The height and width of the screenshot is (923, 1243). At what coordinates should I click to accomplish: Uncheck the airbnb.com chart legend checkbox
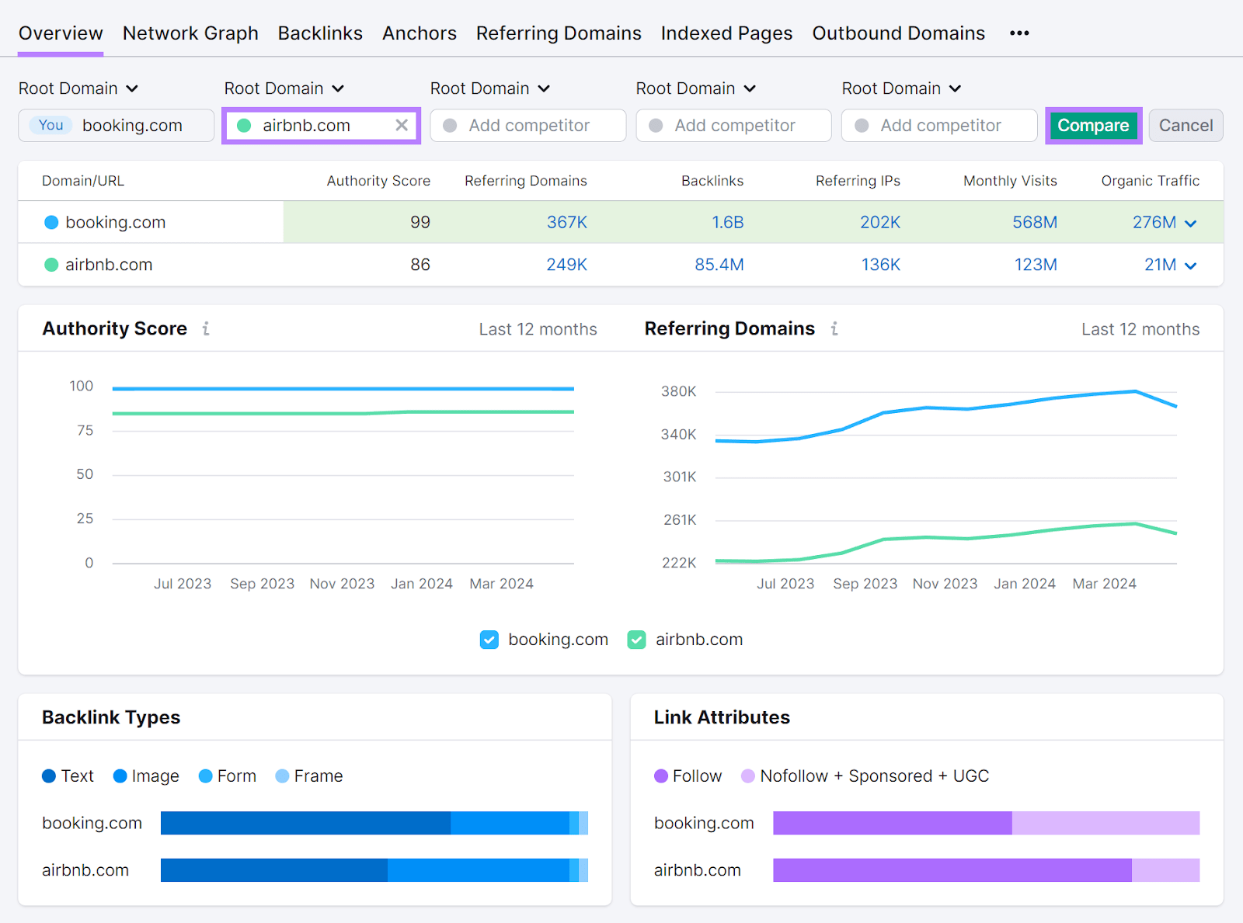coord(637,639)
